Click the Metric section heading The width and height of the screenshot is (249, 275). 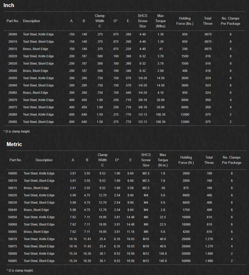pos(14,144)
